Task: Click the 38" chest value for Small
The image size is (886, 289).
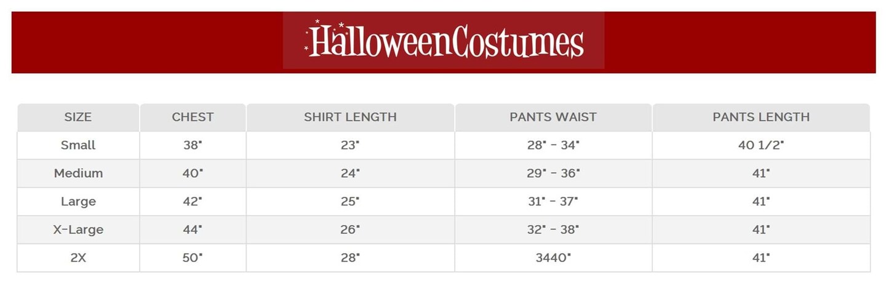Action: pos(193,145)
